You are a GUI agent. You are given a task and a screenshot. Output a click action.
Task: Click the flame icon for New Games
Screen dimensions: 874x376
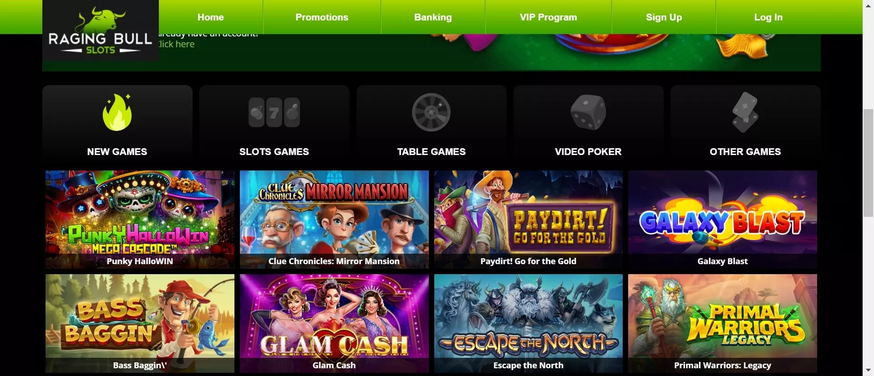[x=117, y=112]
